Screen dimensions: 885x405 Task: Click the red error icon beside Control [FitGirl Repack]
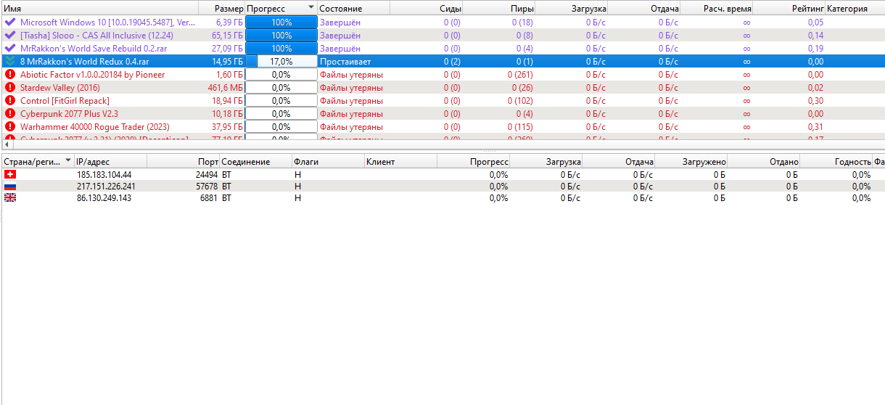coord(10,101)
